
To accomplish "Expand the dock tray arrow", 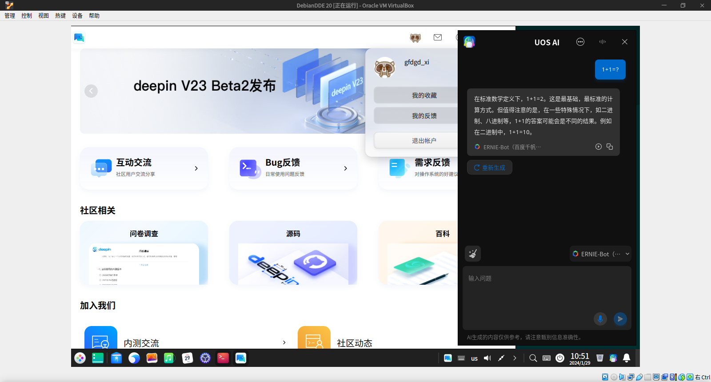I will (x=515, y=358).
